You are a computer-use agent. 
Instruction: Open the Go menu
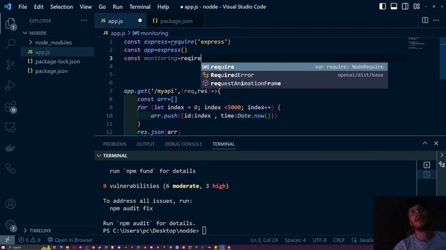coord(102,7)
